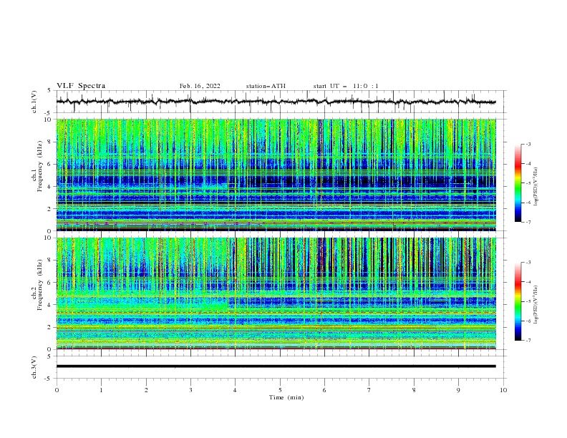Click time axis tick label '3'
This screenshot has width=567, height=438.
pyautogui.click(x=190, y=390)
